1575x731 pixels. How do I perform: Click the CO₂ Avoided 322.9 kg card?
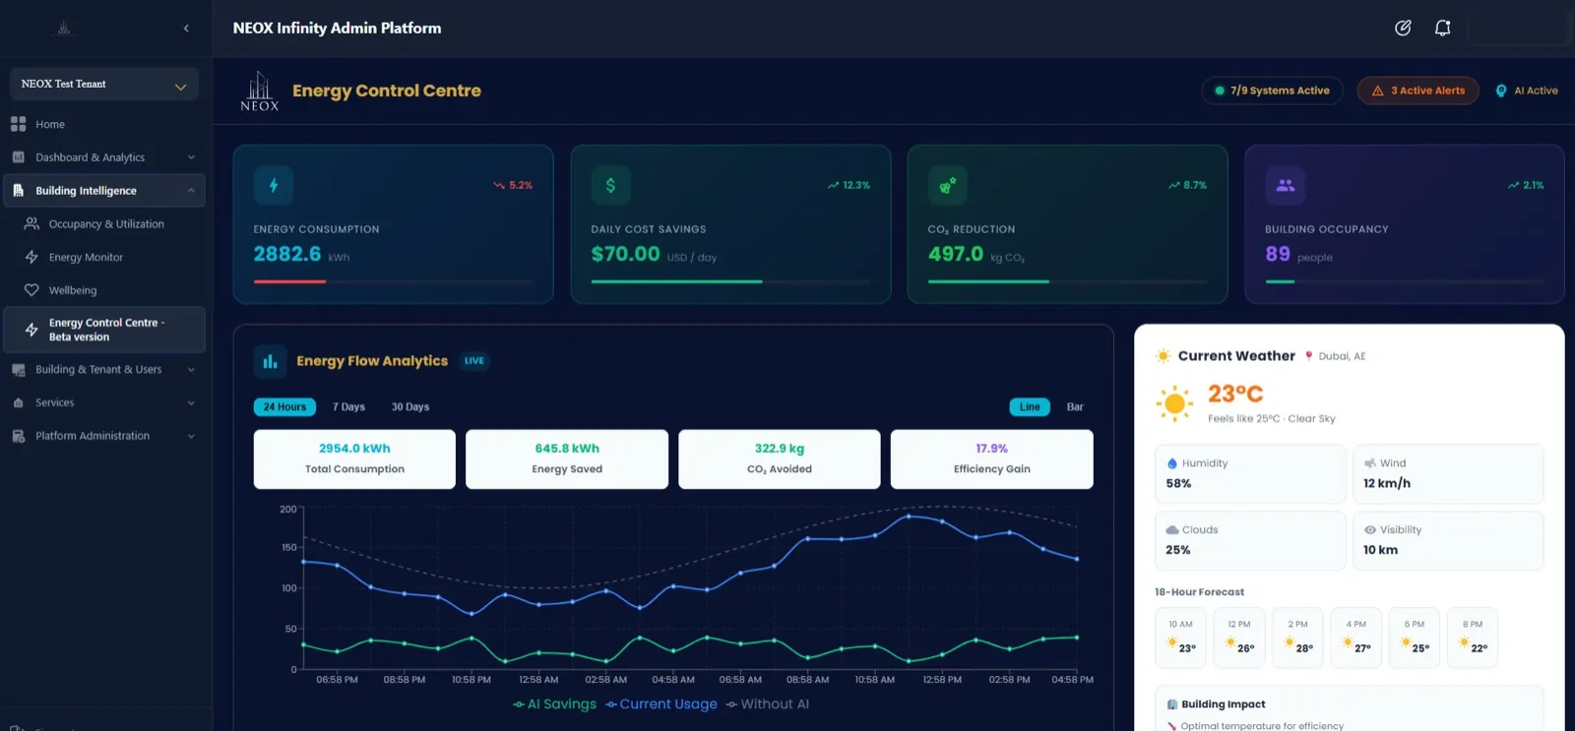click(x=780, y=458)
